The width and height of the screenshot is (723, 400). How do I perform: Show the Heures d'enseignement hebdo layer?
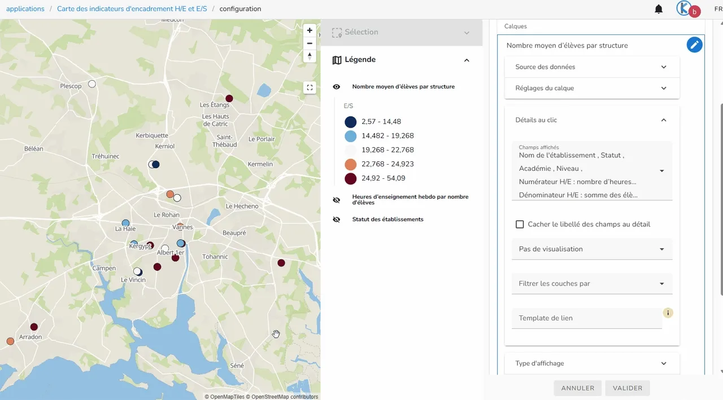coord(337,200)
